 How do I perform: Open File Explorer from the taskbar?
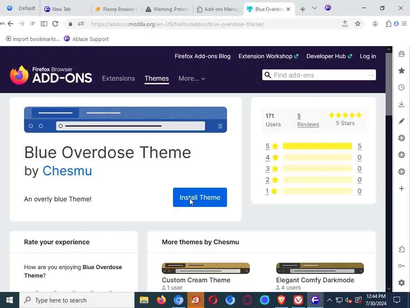(144, 300)
